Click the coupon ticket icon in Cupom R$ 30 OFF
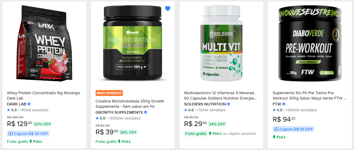 click(11, 133)
